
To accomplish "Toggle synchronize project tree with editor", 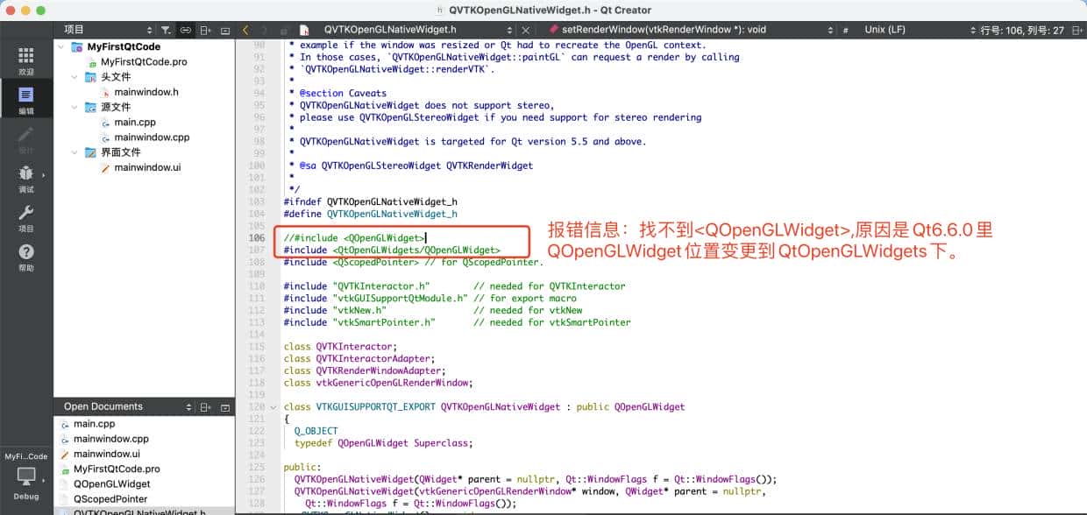I will click(x=184, y=29).
